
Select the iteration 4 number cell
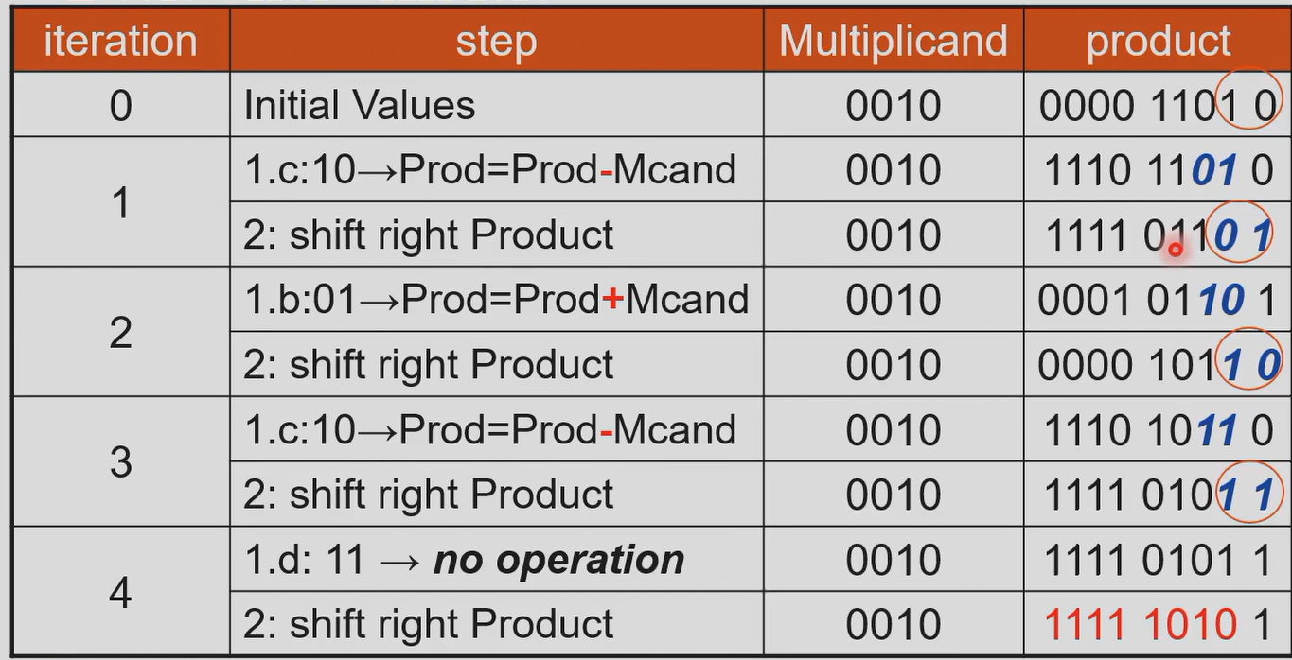120,593
